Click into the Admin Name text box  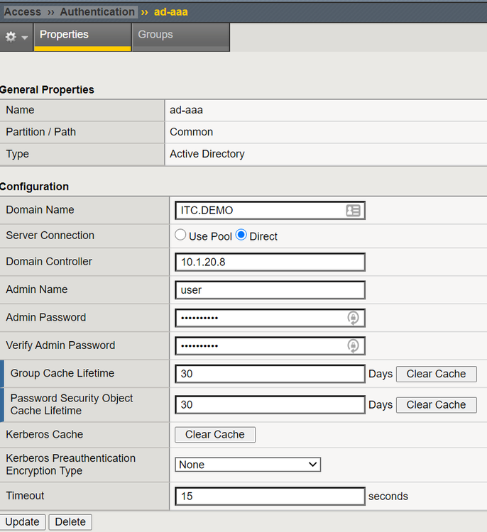tap(270, 290)
